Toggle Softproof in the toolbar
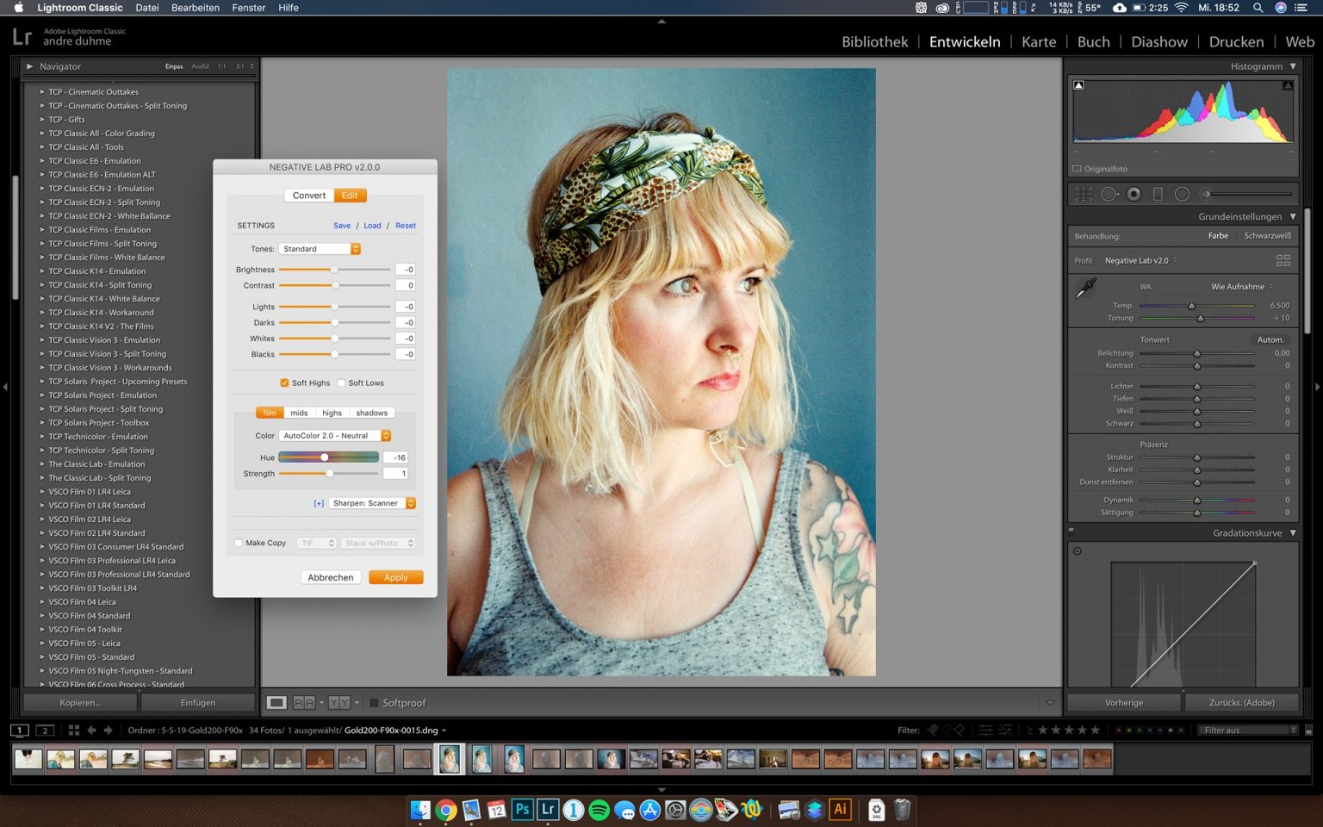This screenshot has width=1323, height=827. pyautogui.click(x=374, y=702)
